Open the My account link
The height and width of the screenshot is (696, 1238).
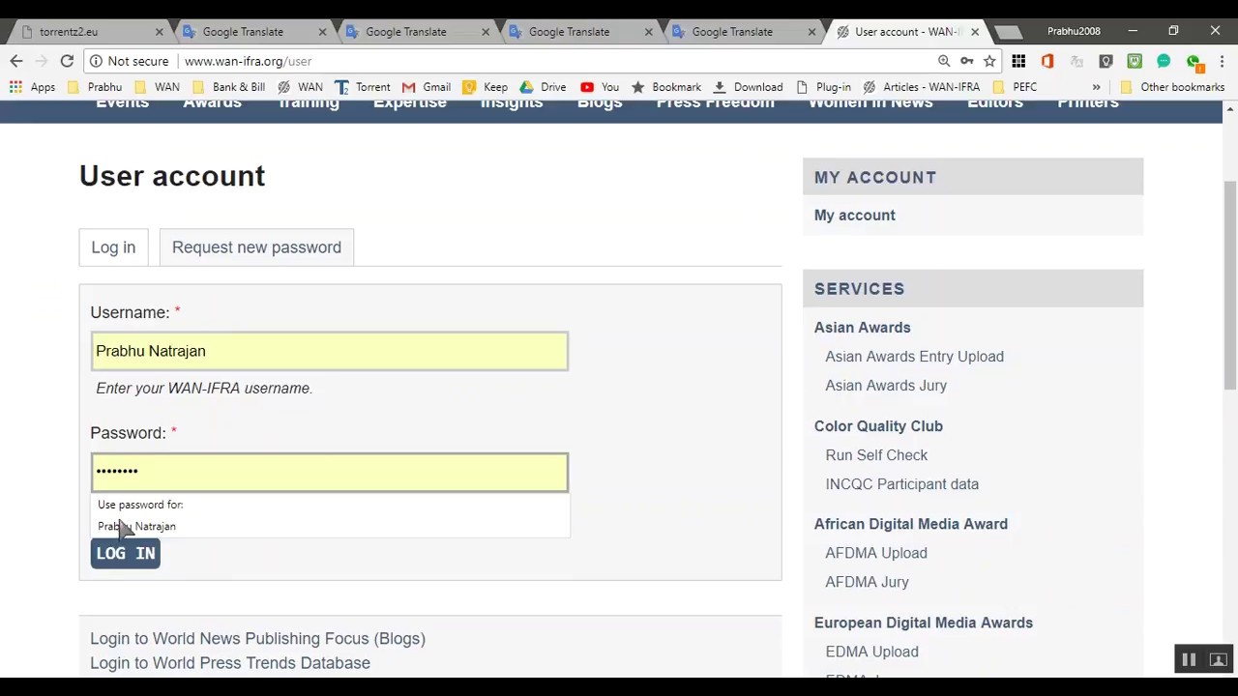click(855, 216)
